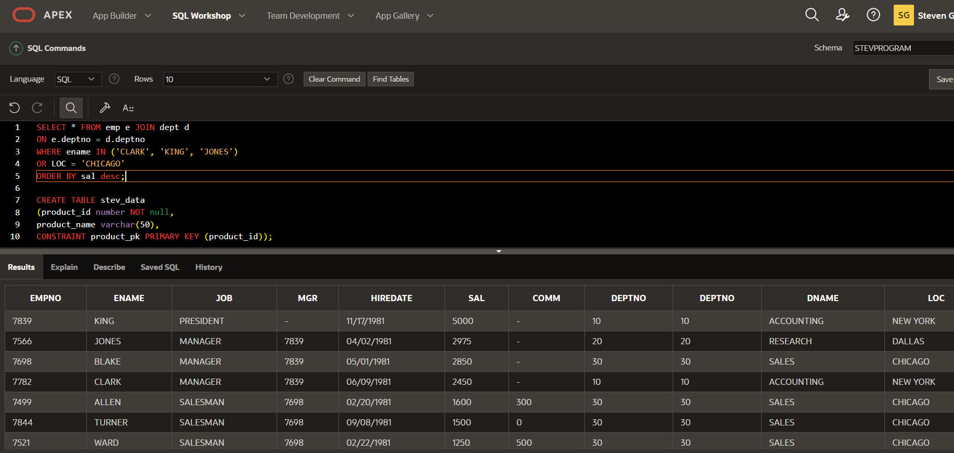Open the editor text settings A icon
The width and height of the screenshot is (954, 453).
pos(128,108)
